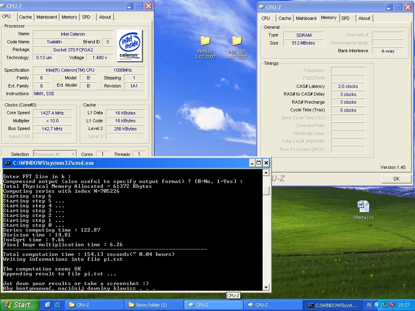Open Nowy folder (2) taskbar button
Image resolution: width=415 pixels, height=311 pixels.
point(154,305)
